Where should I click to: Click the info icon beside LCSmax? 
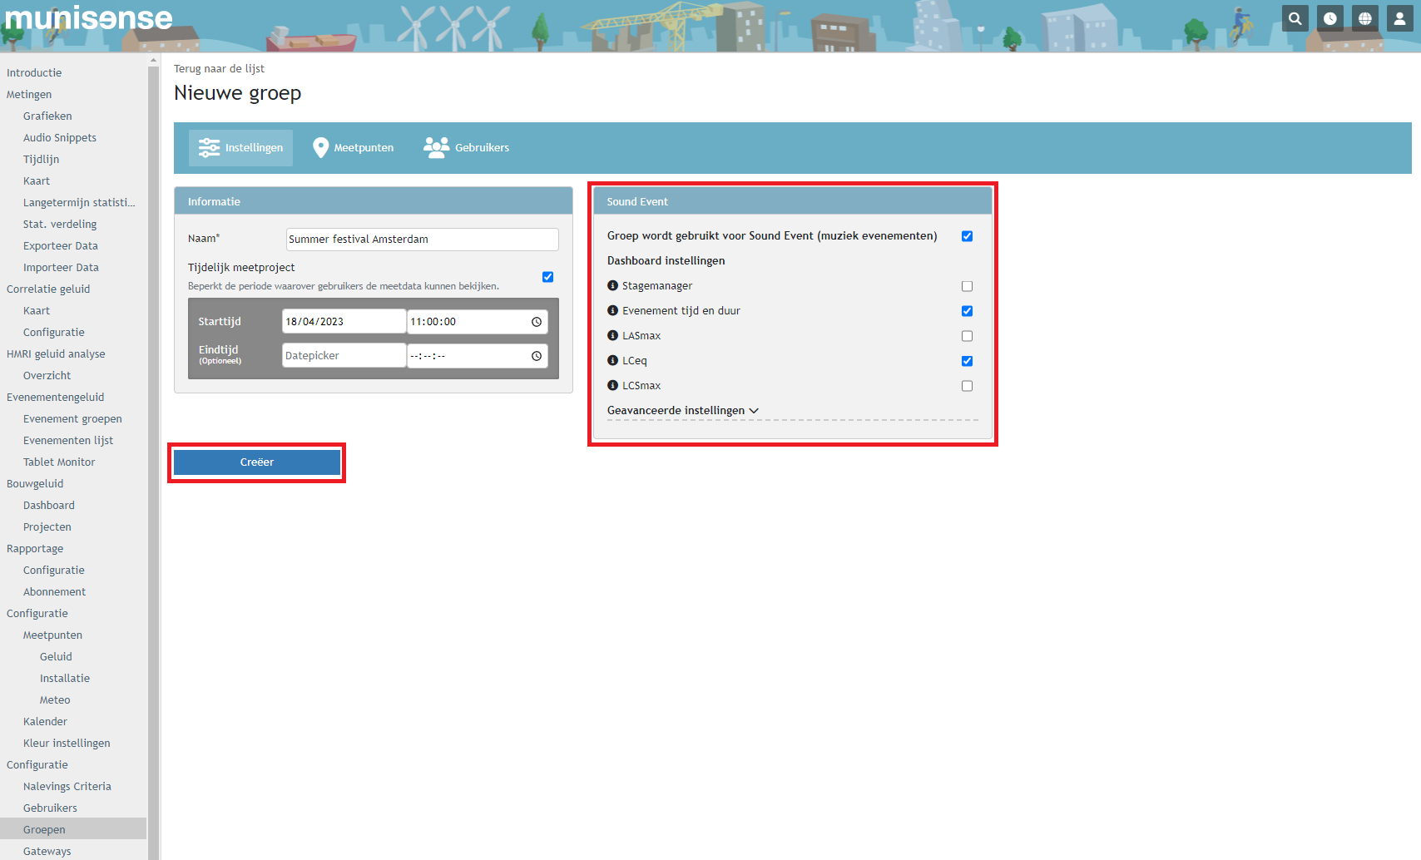613,386
